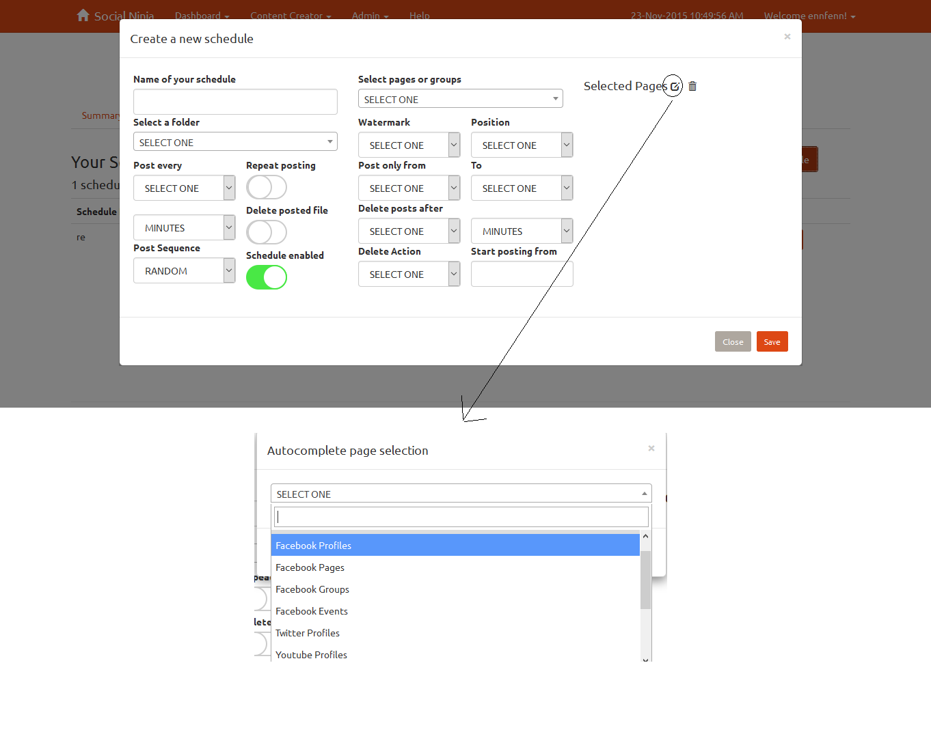The width and height of the screenshot is (931, 747).
Task: Select Facebook Groups from the list
Action: click(x=312, y=589)
